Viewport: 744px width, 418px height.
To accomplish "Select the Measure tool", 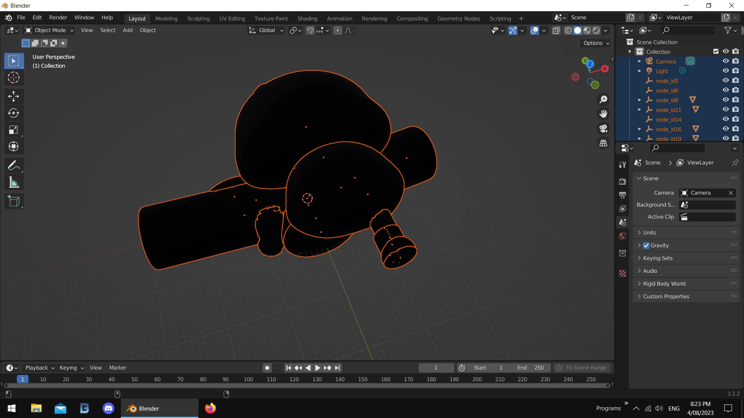I will (13, 182).
